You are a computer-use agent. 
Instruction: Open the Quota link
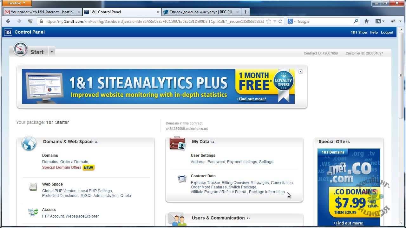pyautogui.click(x=126, y=196)
